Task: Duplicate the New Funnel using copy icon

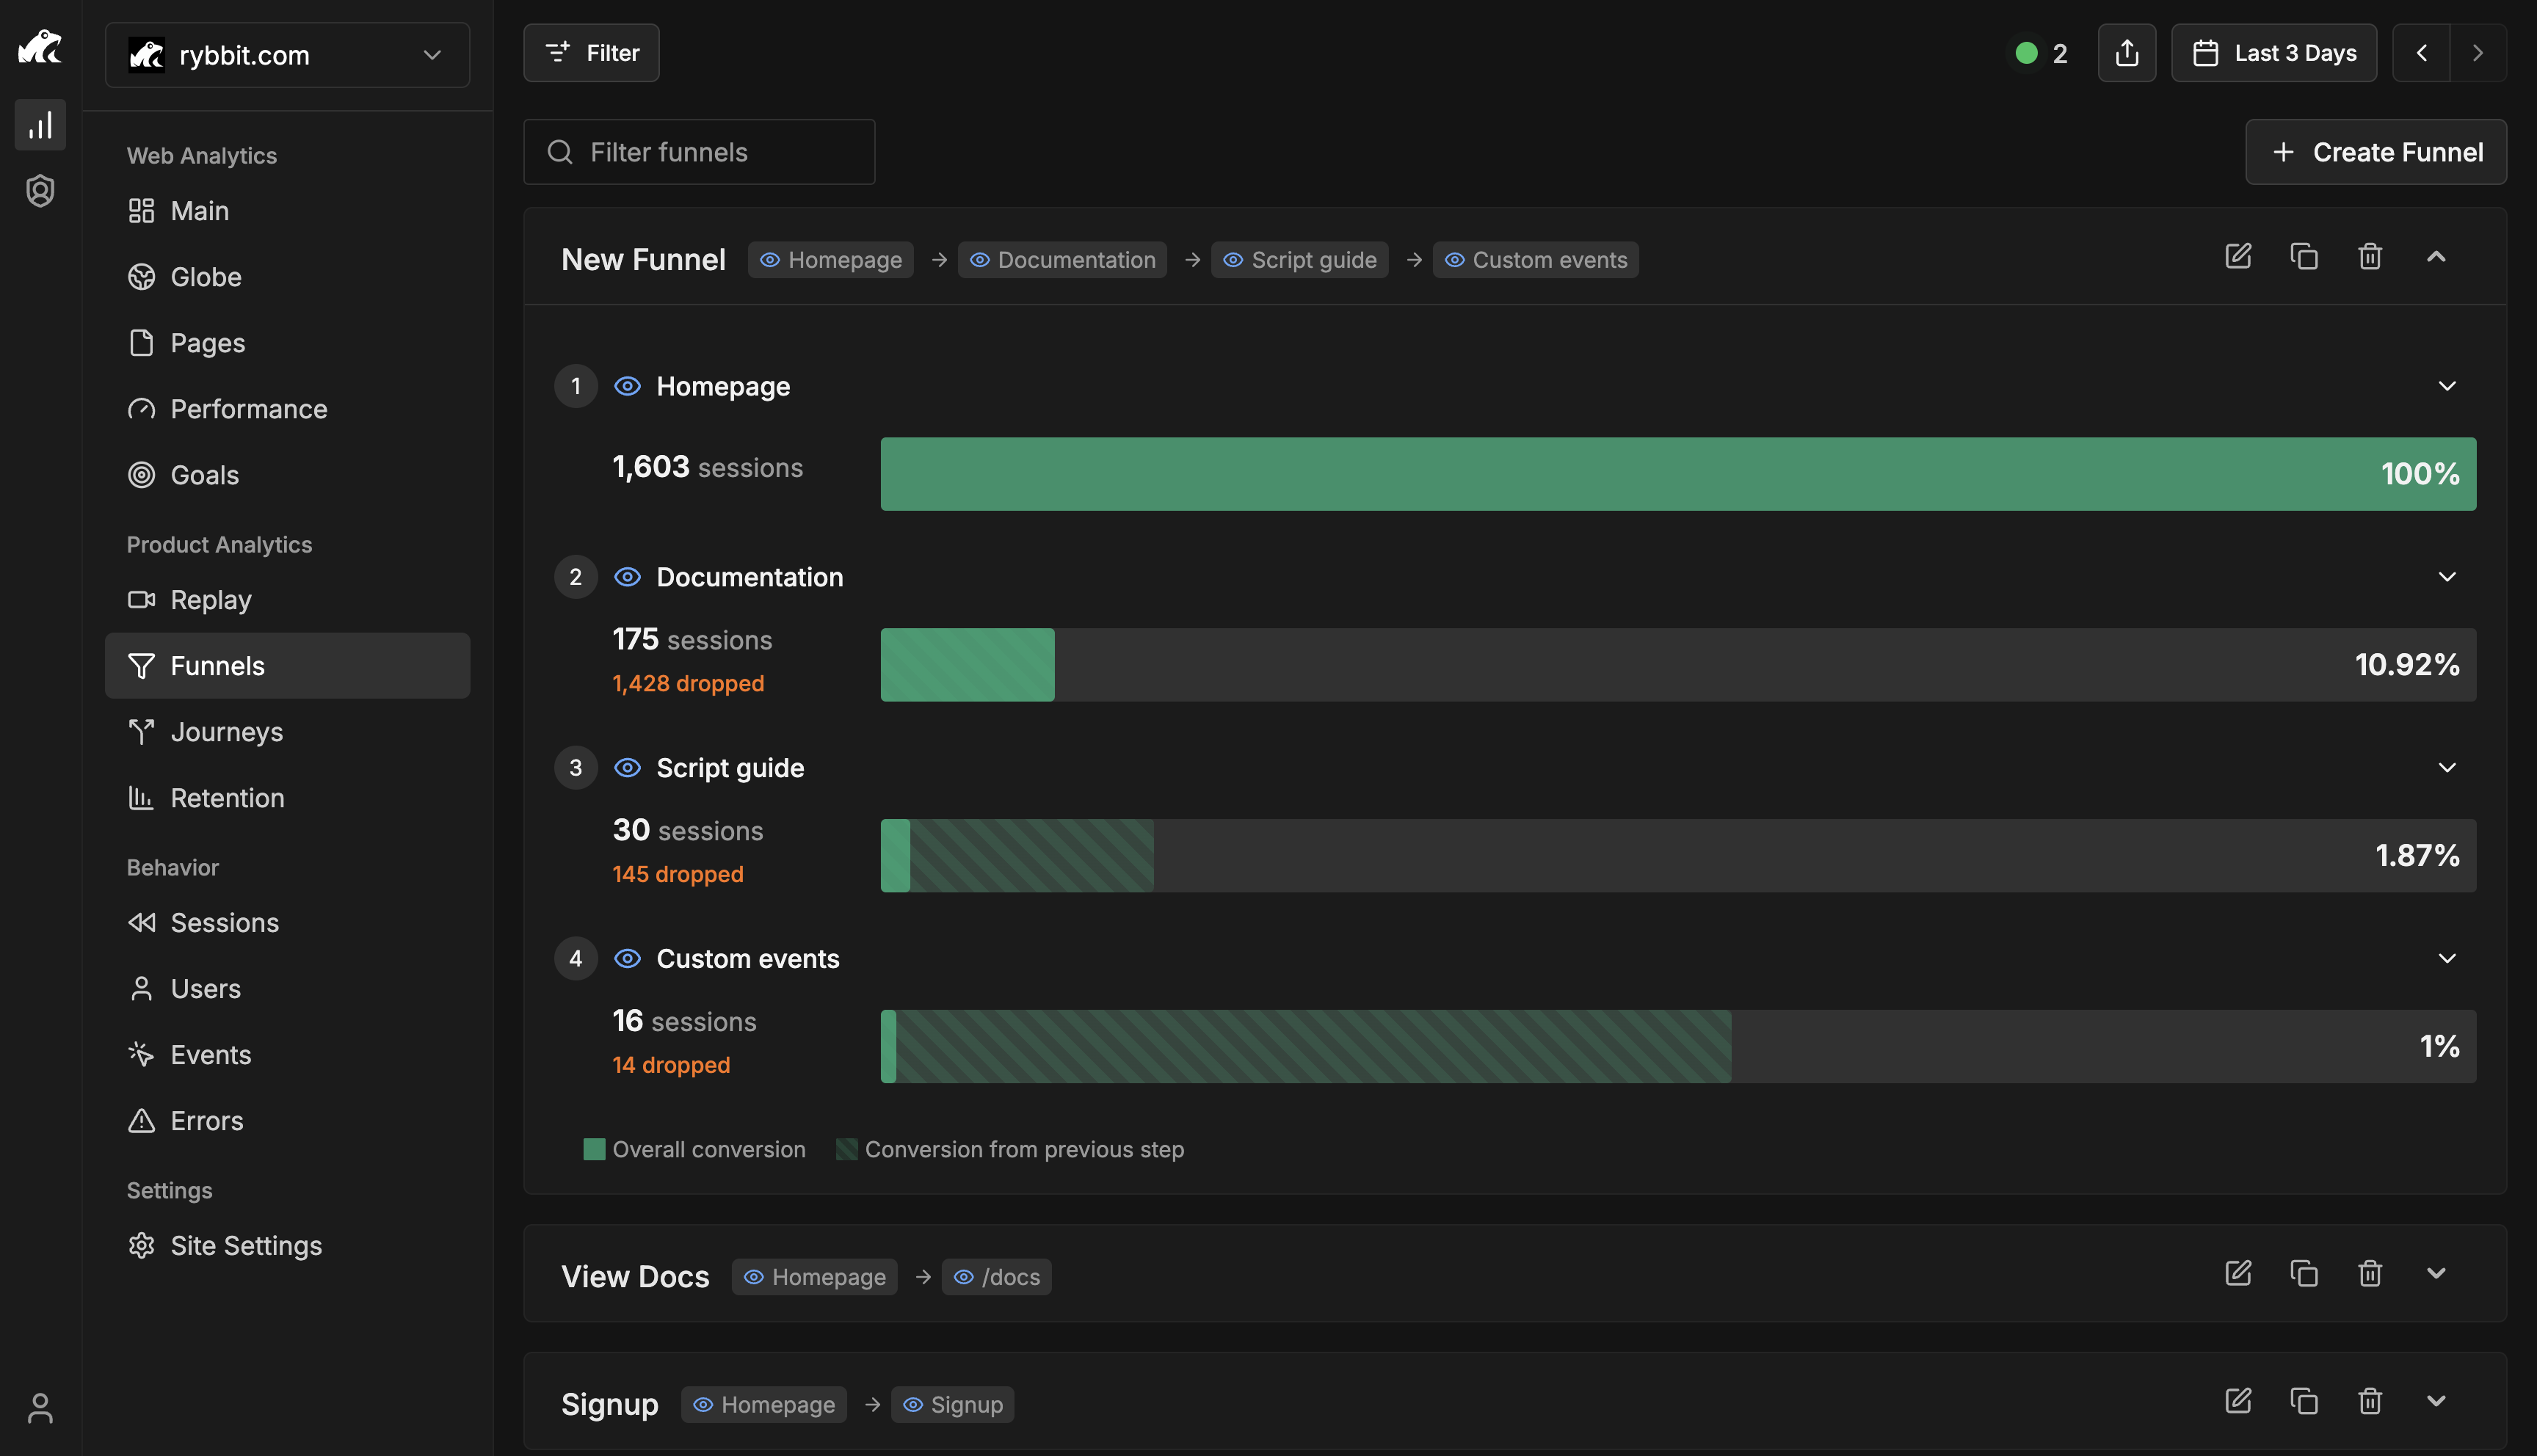Action: pos(2304,257)
